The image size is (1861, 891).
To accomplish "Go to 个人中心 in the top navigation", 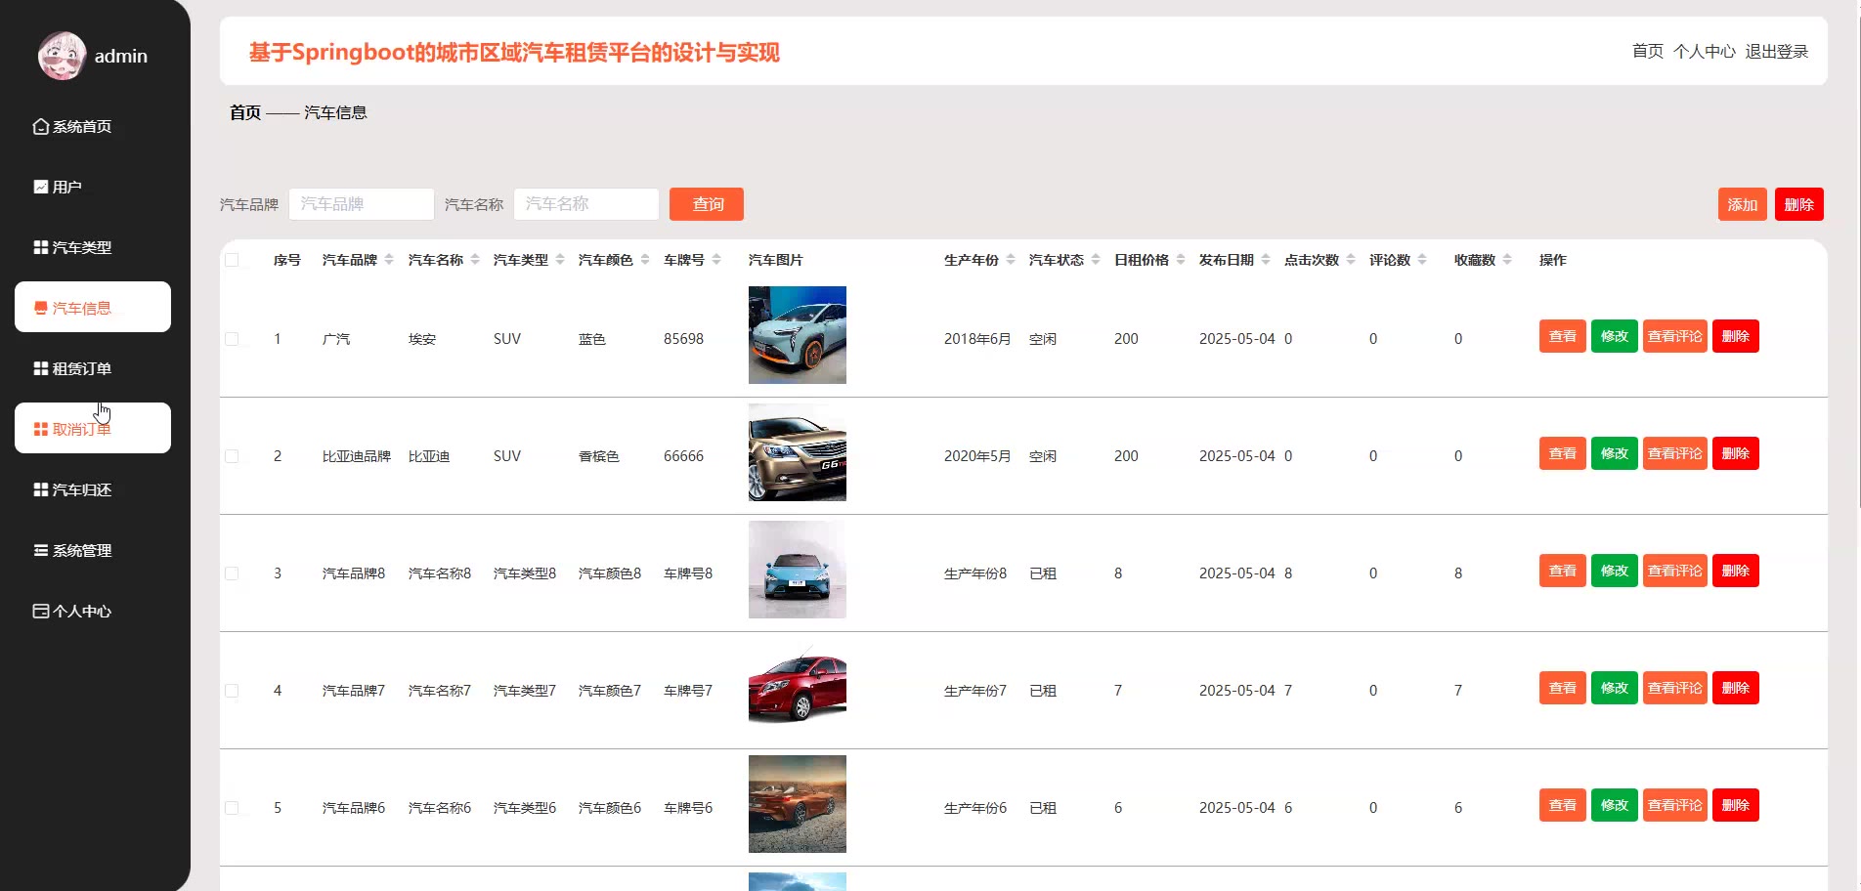I will [x=1704, y=51].
